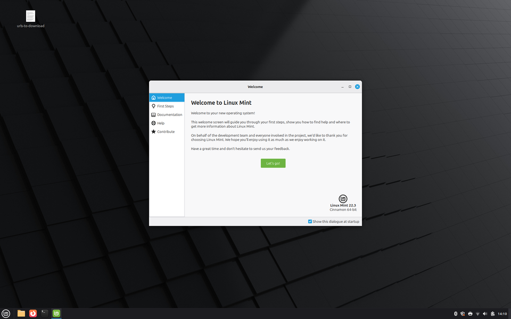Open the sound volume tray icon

tap(485, 314)
